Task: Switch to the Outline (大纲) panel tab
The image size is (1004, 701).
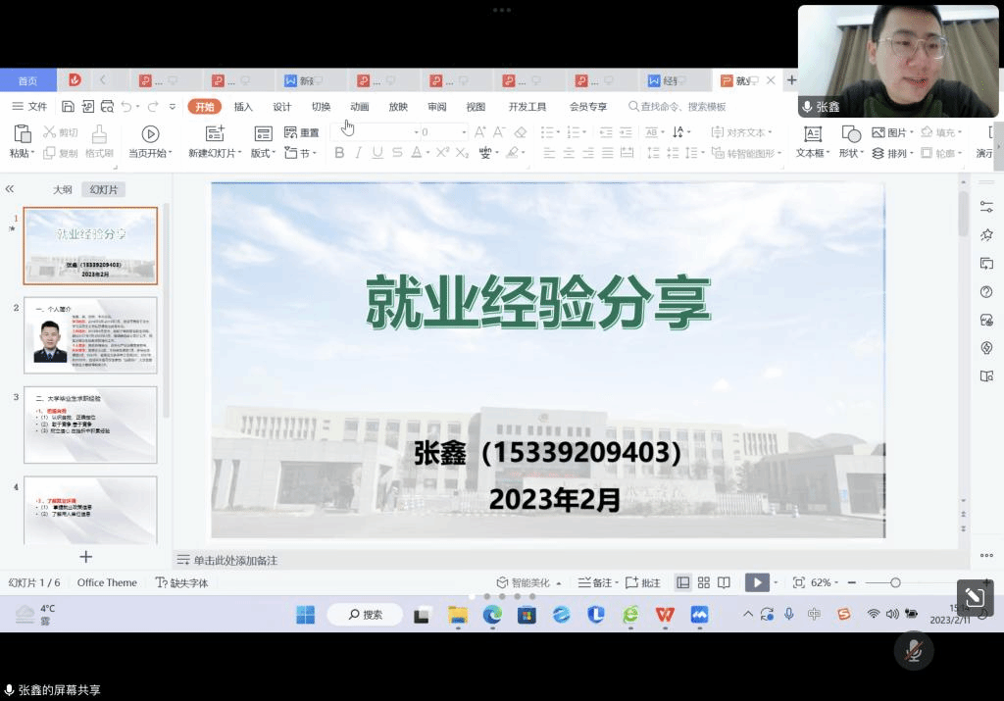Action: (62, 190)
